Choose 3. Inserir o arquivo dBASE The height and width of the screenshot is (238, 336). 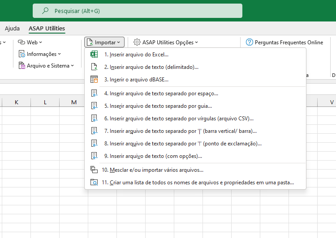coord(195,79)
